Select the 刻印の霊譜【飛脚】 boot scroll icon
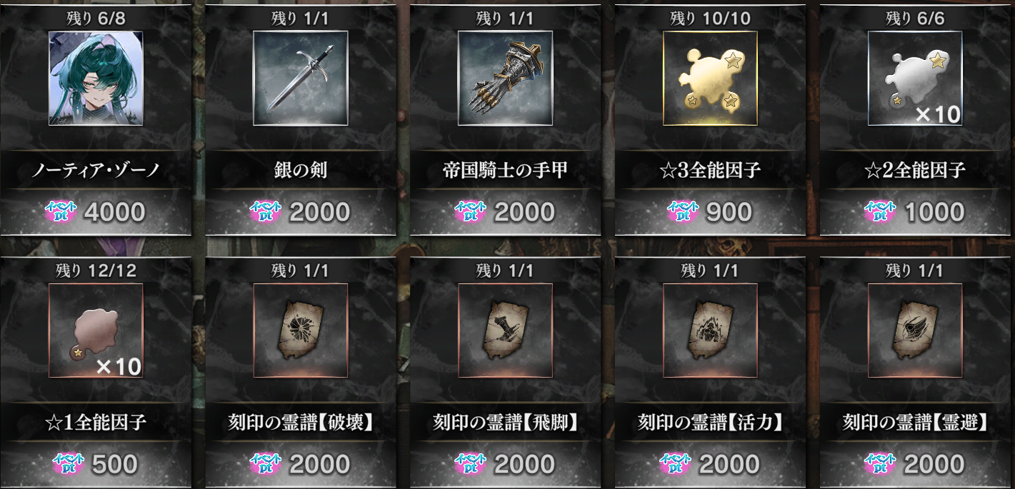This screenshot has height=489, width=1015. click(505, 331)
